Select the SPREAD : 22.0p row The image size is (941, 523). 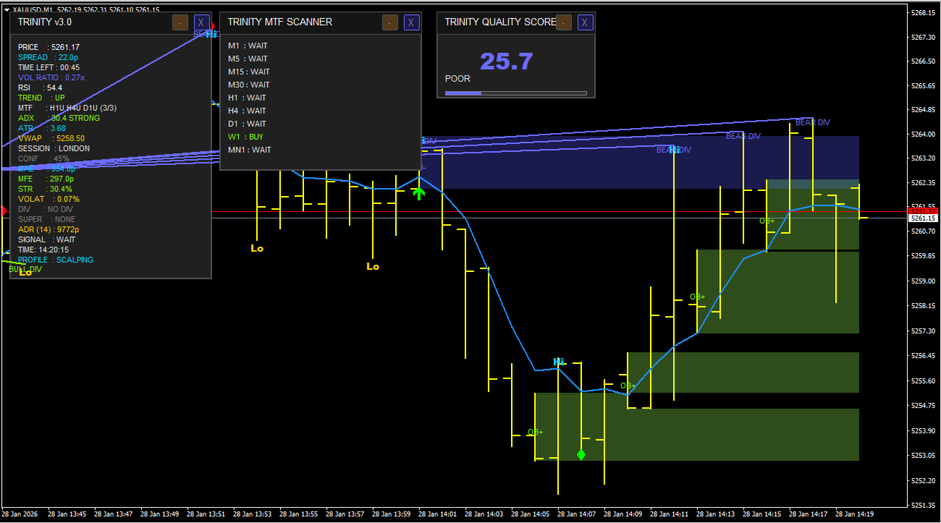(48, 57)
